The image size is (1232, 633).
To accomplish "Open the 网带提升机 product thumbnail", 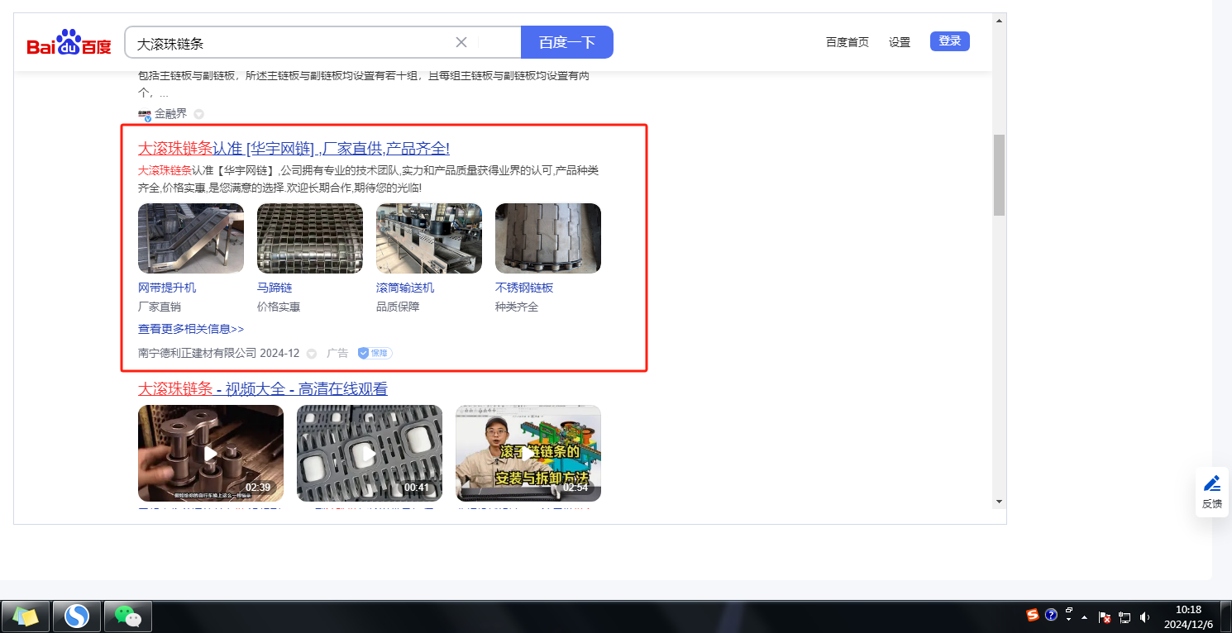I will [191, 238].
